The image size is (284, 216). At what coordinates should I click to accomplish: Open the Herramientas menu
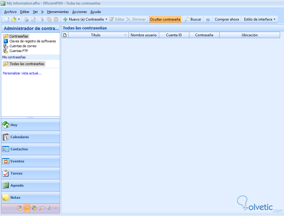click(x=58, y=12)
